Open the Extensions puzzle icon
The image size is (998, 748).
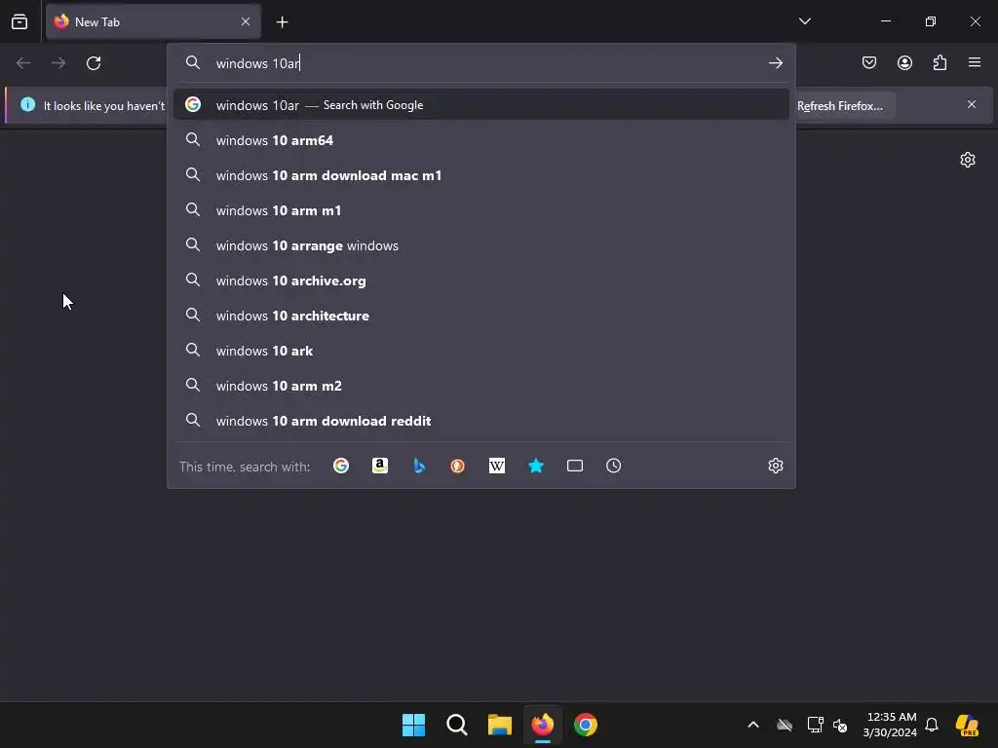[x=940, y=62]
